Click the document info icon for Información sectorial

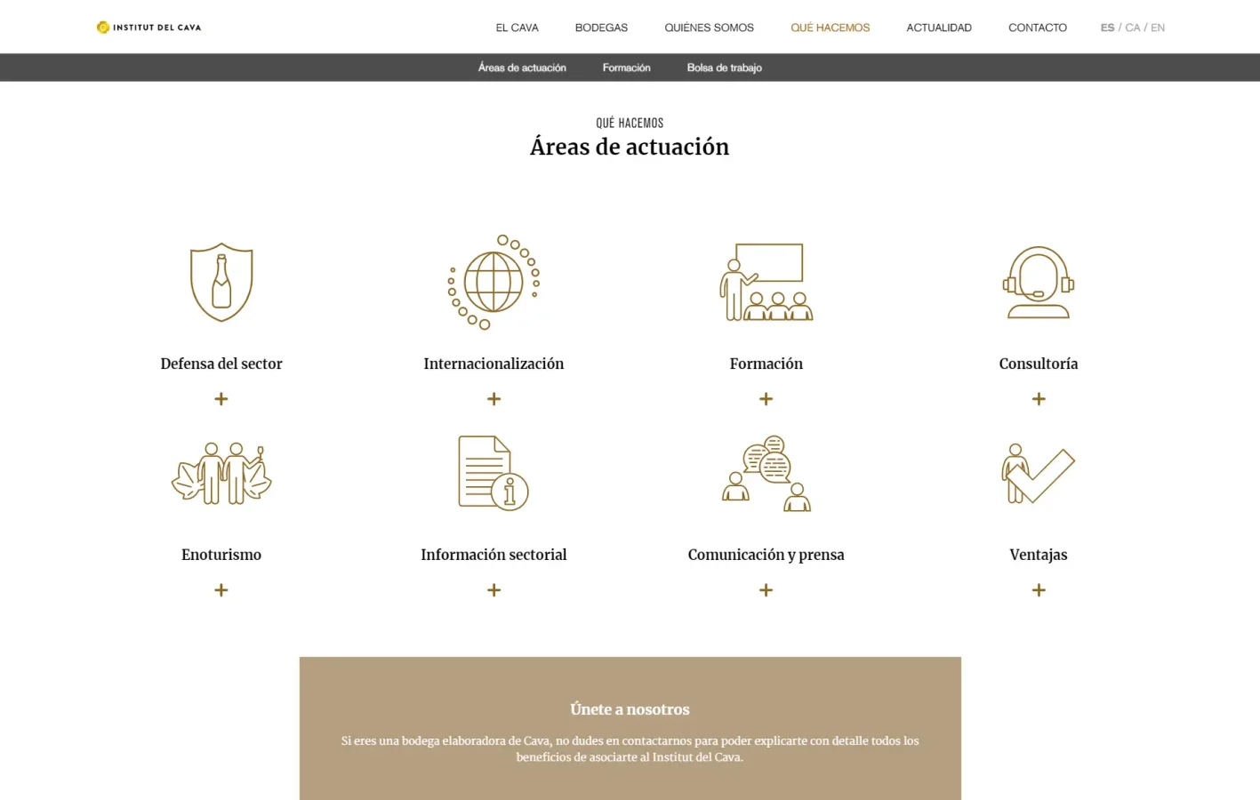(494, 473)
